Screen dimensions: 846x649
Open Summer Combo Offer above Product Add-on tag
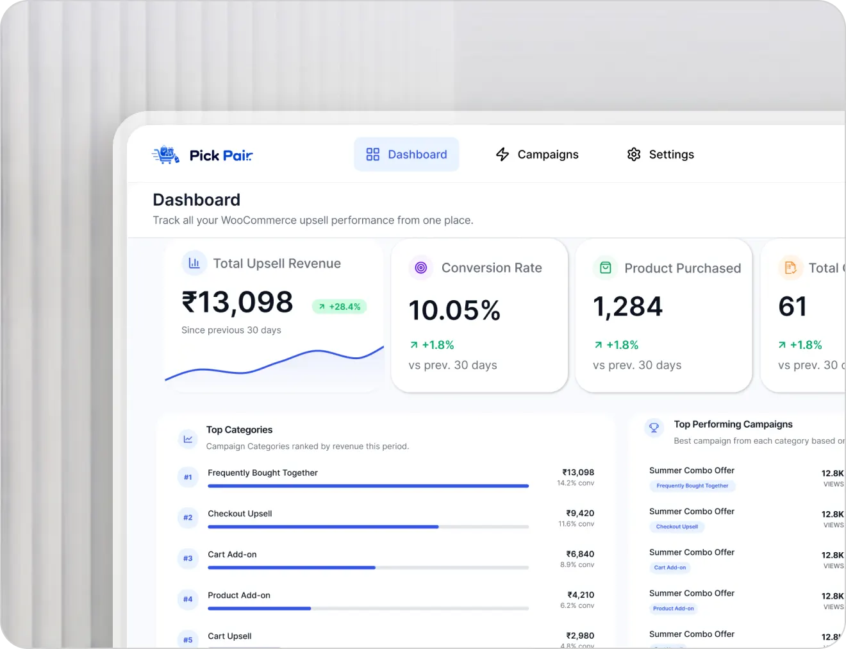[x=692, y=593]
